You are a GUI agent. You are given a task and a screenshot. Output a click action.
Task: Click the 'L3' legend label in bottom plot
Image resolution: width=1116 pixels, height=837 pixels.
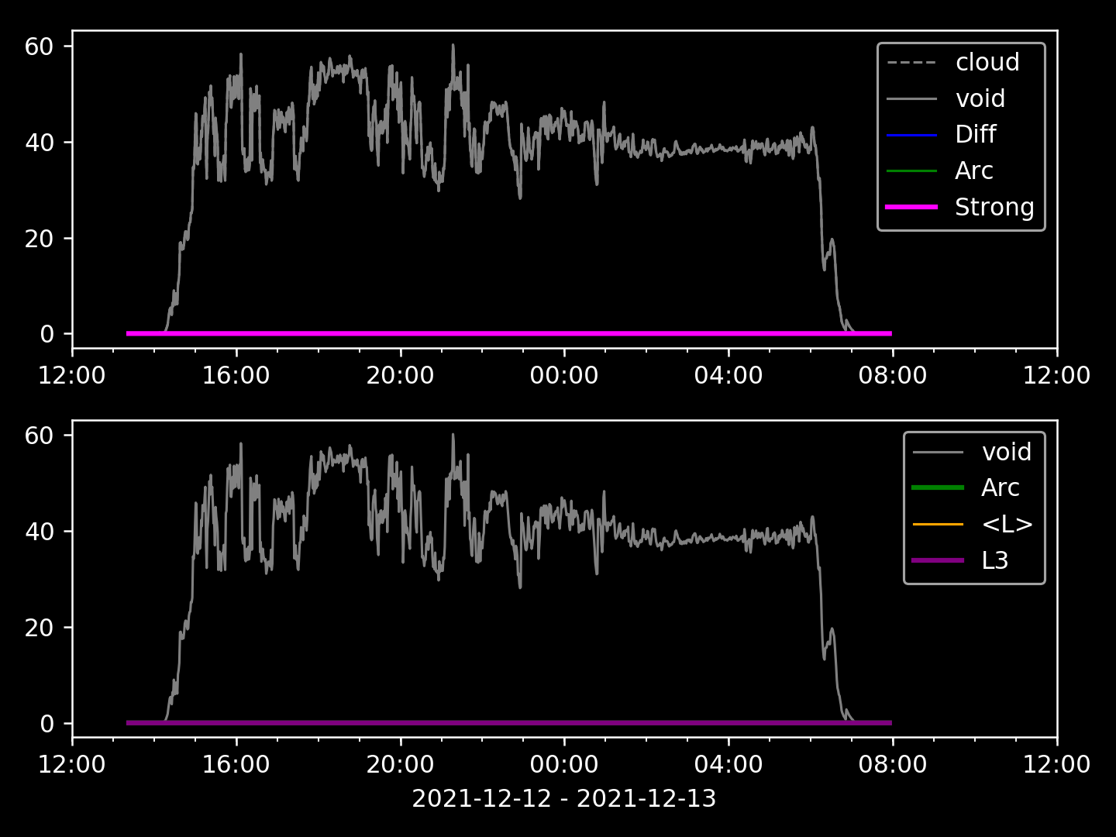click(x=995, y=560)
